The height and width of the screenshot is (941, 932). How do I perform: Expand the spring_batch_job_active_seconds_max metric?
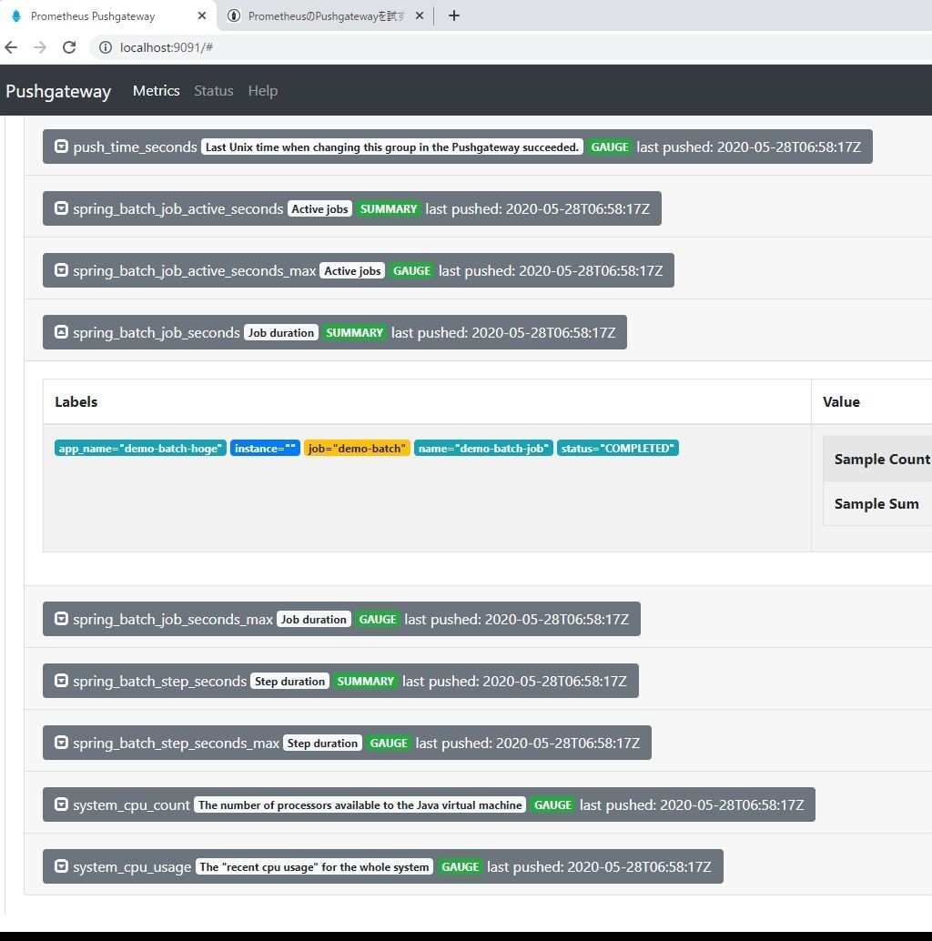pyautogui.click(x=359, y=270)
